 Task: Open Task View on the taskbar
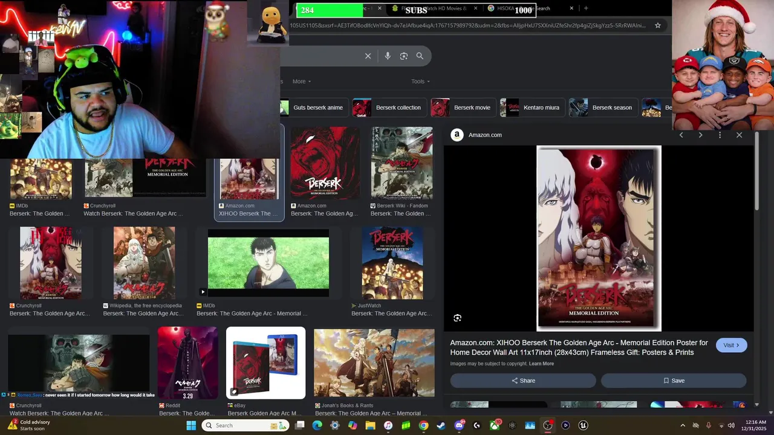[x=299, y=425]
